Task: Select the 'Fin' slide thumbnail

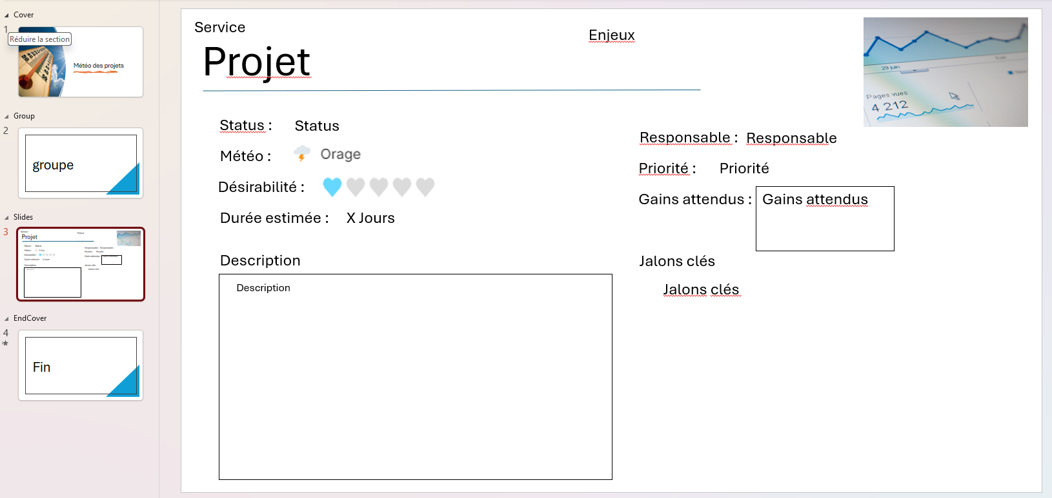Action: coord(81,365)
